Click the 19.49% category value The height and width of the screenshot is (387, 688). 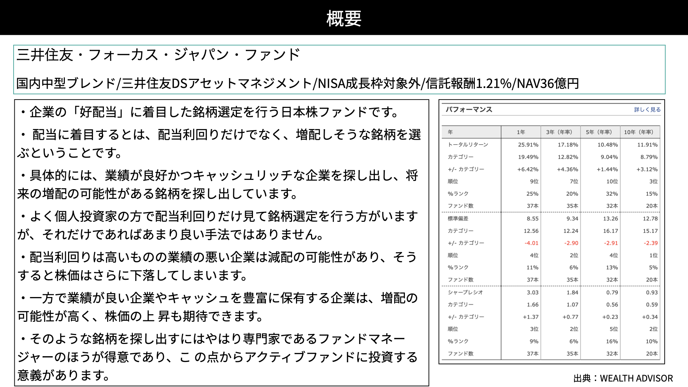528,157
